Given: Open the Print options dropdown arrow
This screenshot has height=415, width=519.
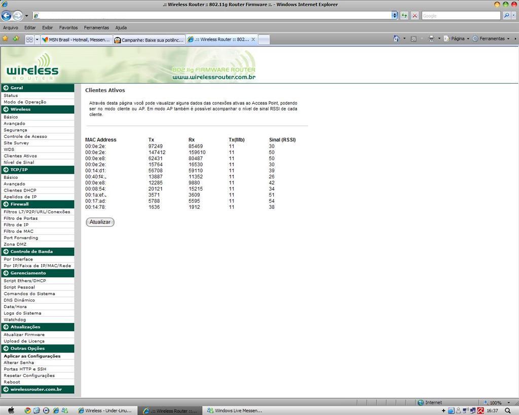Looking at the screenshot, I should [439, 39].
